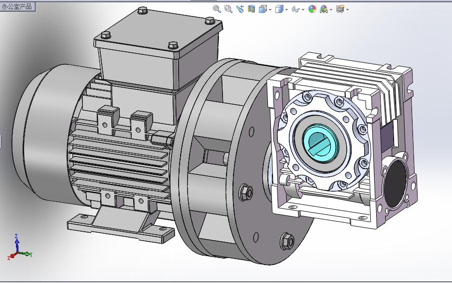Expand the Hide/Show Items dropdown arrow
The width and height of the screenshot is (452, 283).
(303, 9)
